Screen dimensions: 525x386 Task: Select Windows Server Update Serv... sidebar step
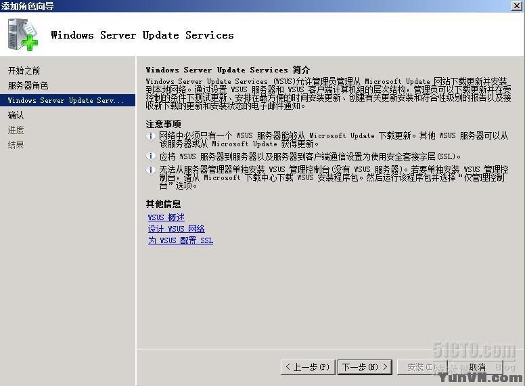(68, 100)
